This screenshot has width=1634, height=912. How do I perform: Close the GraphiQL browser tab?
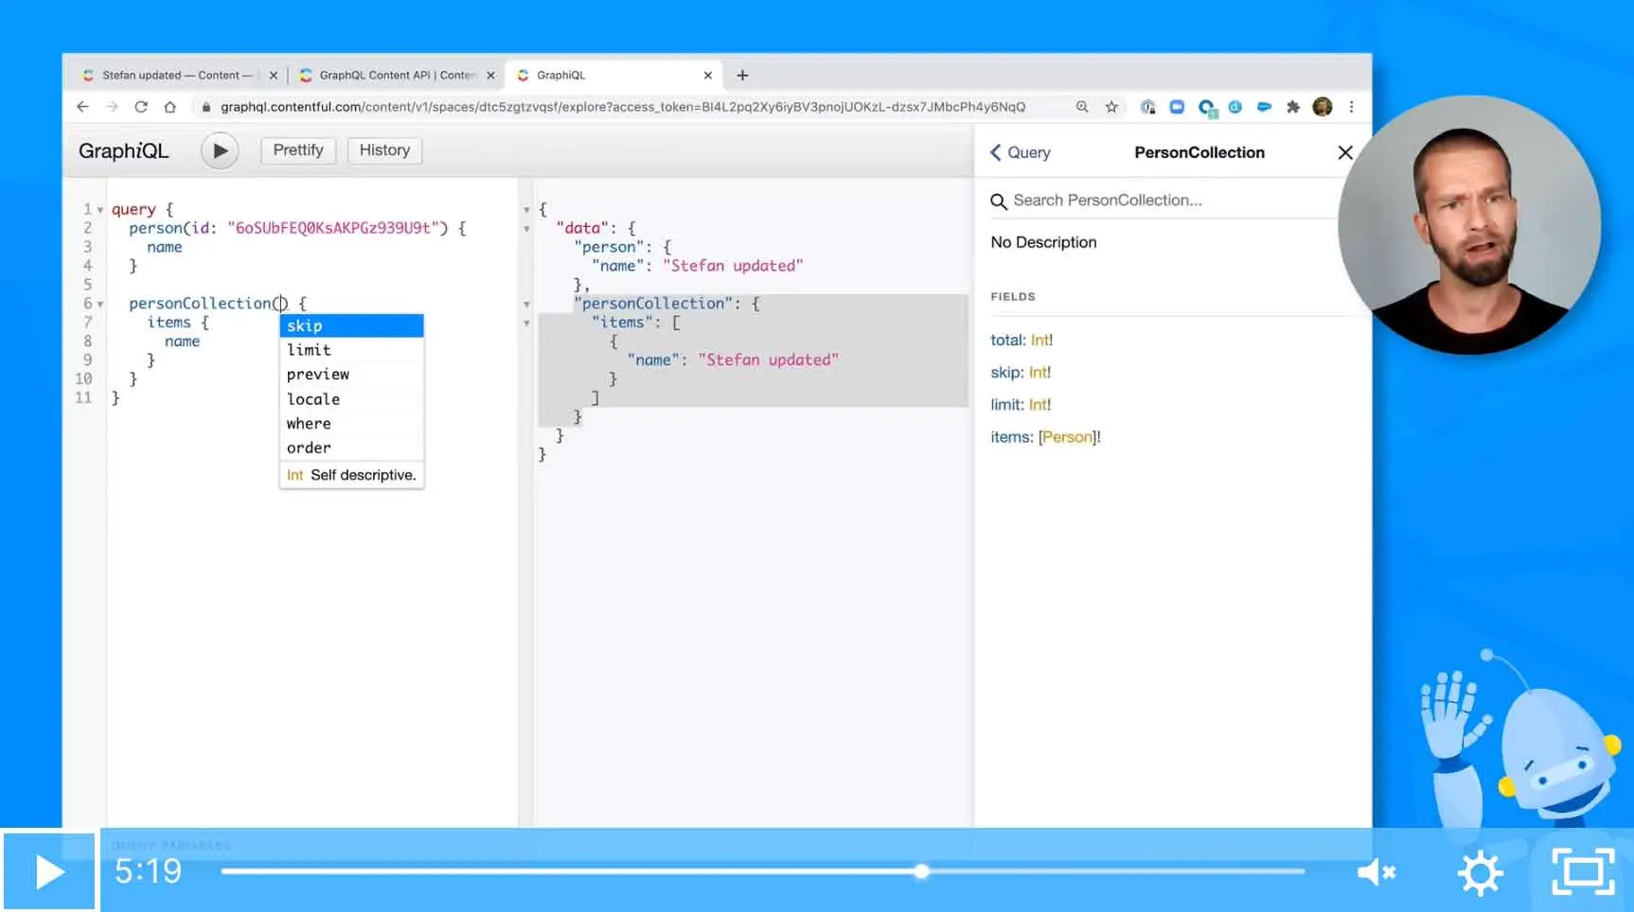click(x=707, y=75)
